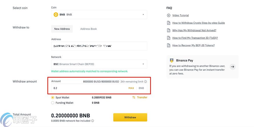The image size is (254, 127).
Task: Select the Funding Wallet radio button
Action: click(x=53, y=103)
